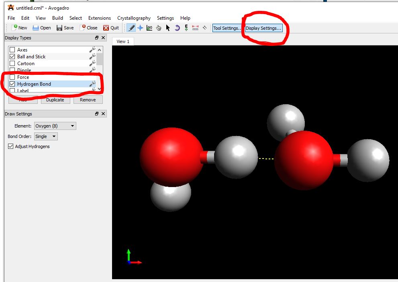Open the Crystallography menu

coord(134,18)
